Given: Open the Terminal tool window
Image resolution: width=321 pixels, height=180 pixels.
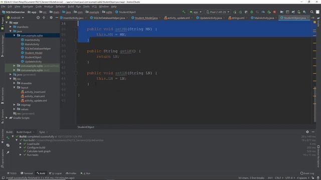Looking at the screenshot, I should pyautogui.click(x=27, y=173).
